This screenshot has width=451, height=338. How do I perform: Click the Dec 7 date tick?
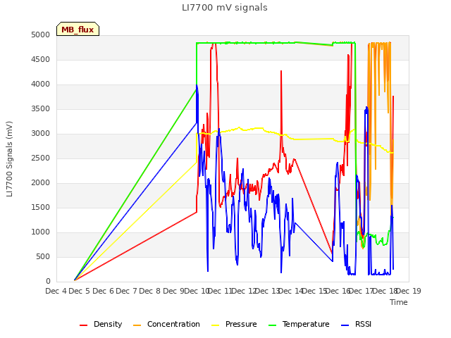pyautogui.click(x=126, y=291)
